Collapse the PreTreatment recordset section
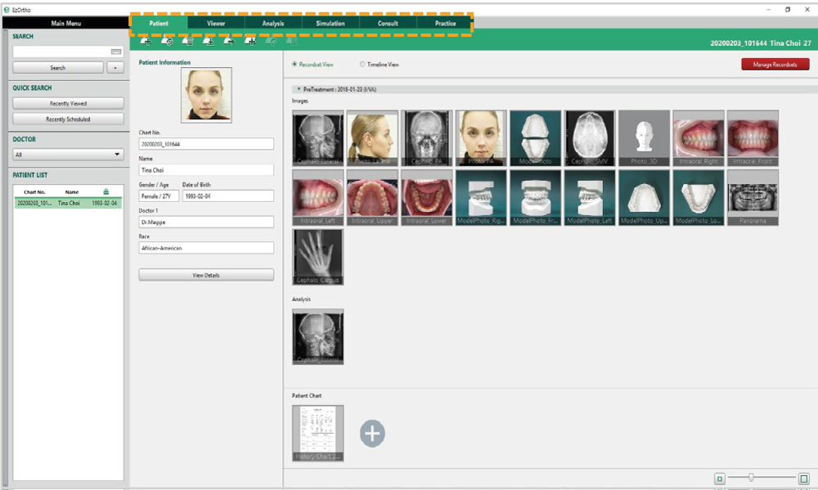Viewport: 818px width, 490px height. pyautogui.click(x=299, y=88)
